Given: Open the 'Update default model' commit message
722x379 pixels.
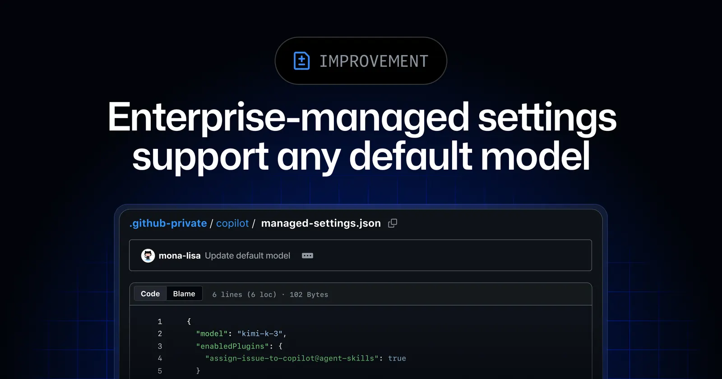Looking at the screenshot, I should click(247, 255).
